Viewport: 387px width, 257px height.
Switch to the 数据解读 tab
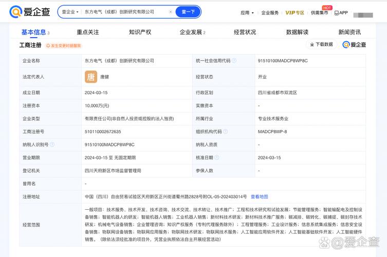tap(297, 32)
